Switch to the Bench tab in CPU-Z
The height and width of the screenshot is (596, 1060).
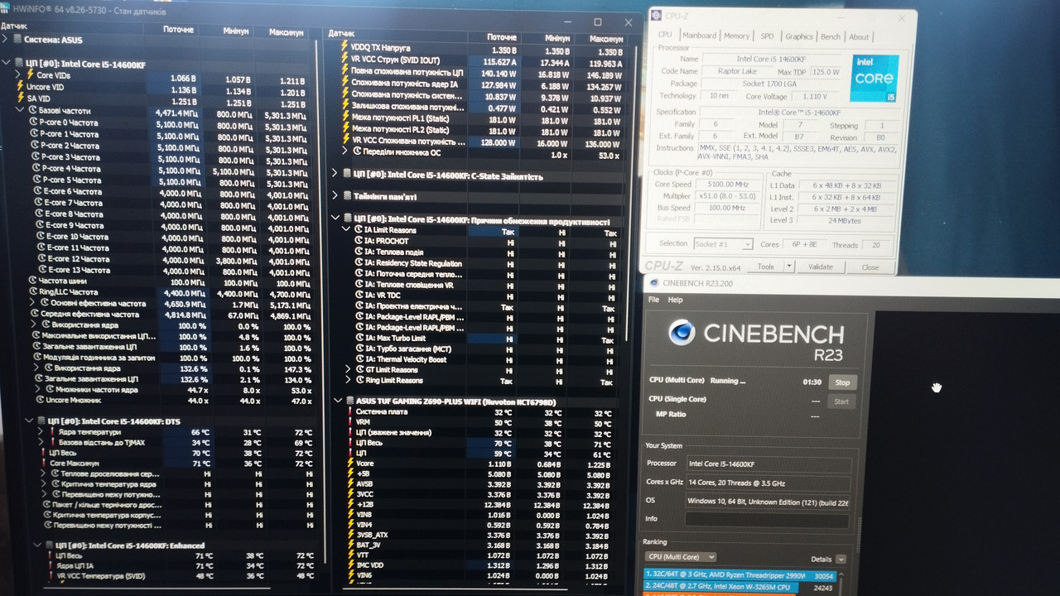coord(831,36)
